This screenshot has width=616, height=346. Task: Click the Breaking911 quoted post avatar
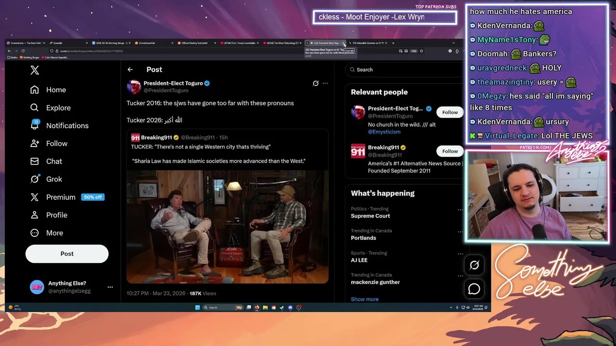pyautogui.click(x=135, y=137)
